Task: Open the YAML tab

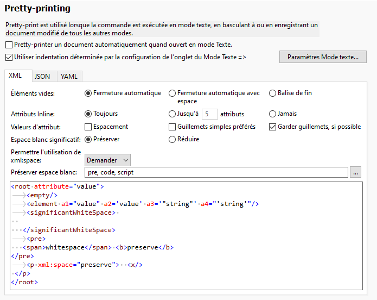Action: pos(69,77)
